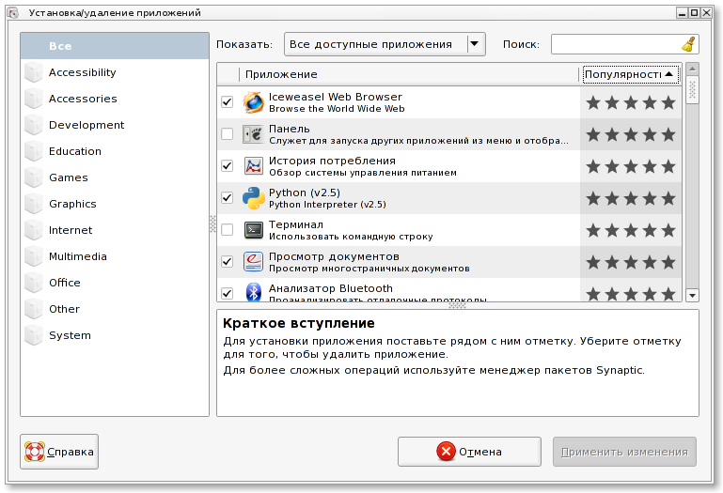Select the Все category
Viewport: 723px width, 493px height.
(115, 46)
